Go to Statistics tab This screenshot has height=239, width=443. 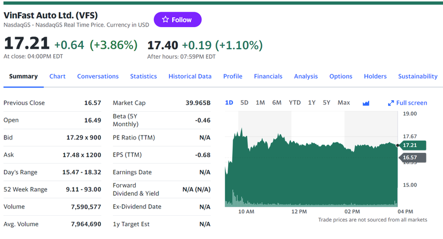click(x=143, y=76)
